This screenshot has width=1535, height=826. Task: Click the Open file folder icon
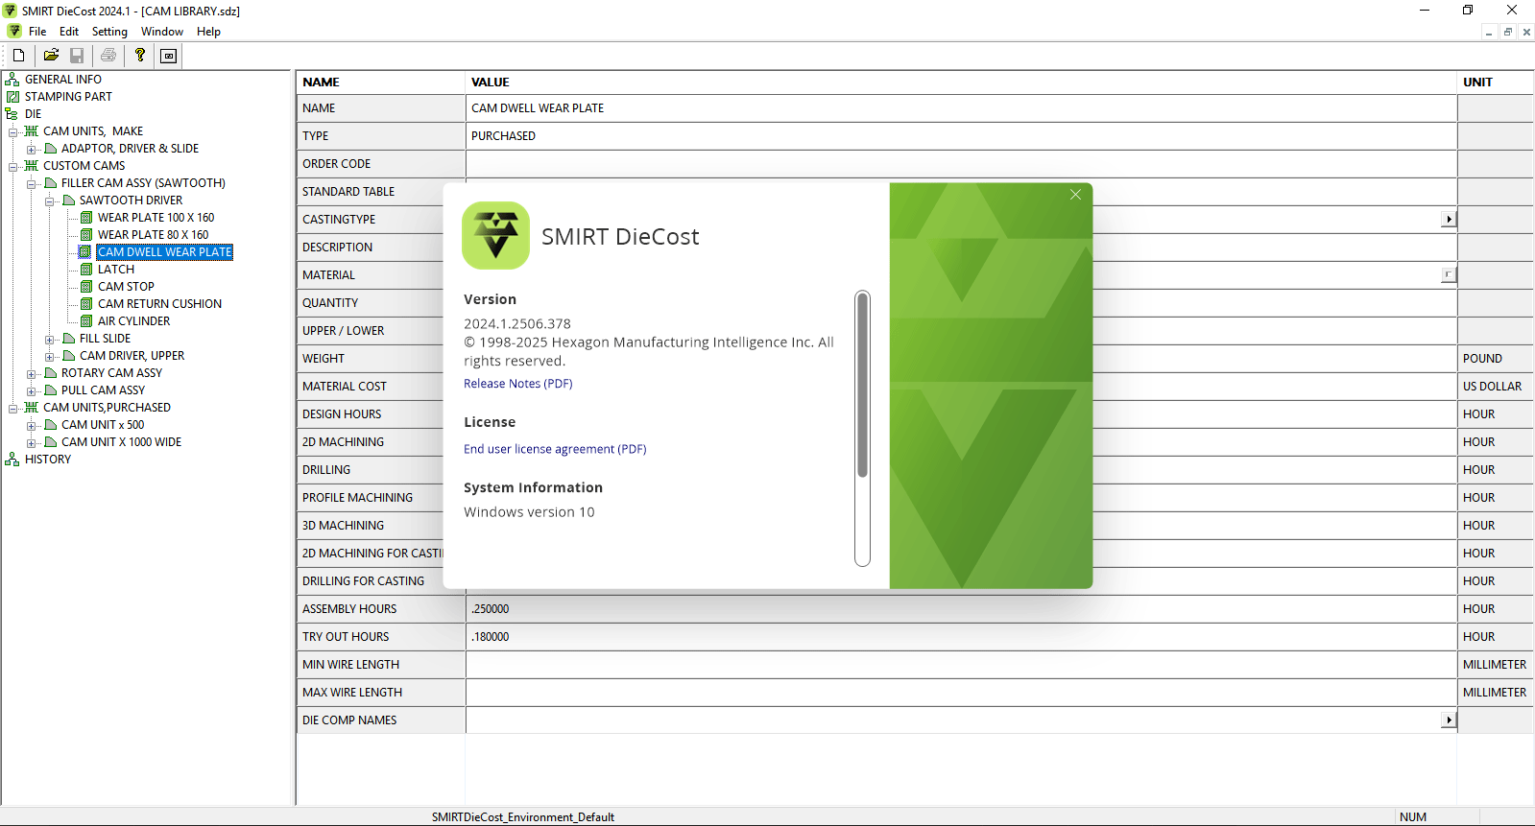click(51, 56)
